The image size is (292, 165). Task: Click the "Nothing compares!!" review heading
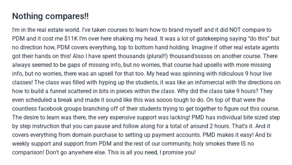(50, 16)
